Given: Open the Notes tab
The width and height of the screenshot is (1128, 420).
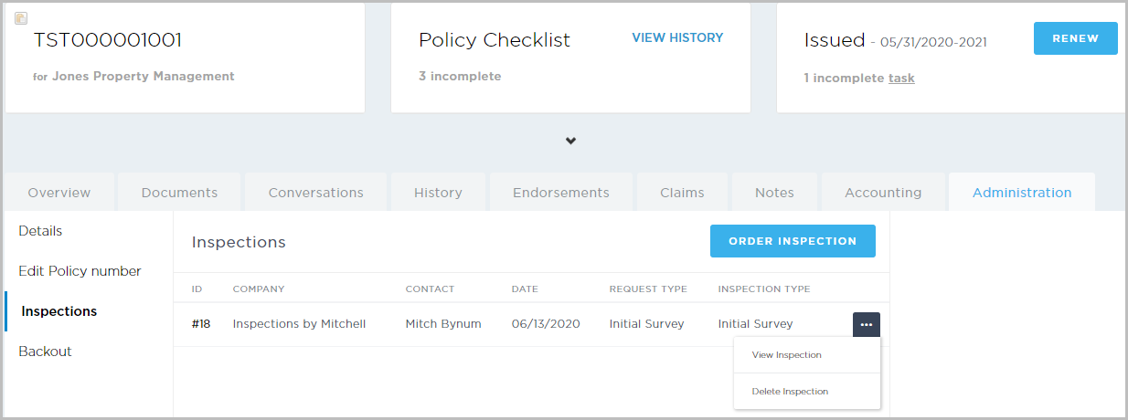Looking at the screenshot, I should point(774,193).
